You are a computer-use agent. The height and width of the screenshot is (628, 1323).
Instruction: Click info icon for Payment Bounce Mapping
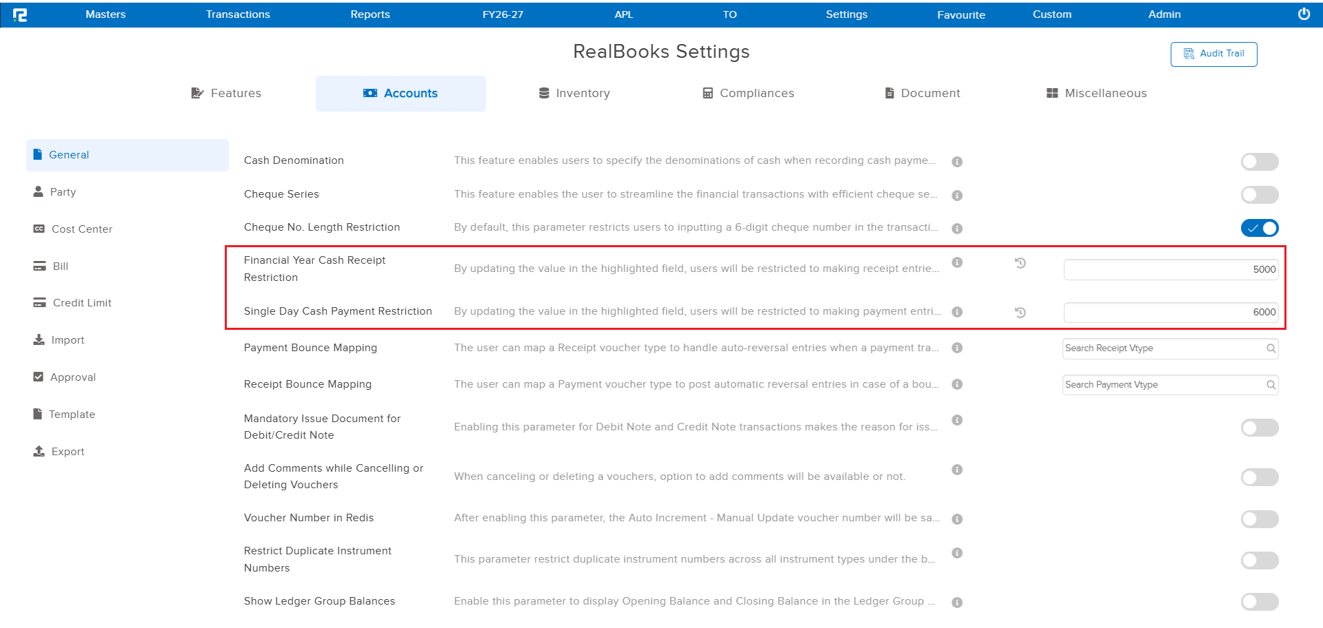[x=957, y=348]
